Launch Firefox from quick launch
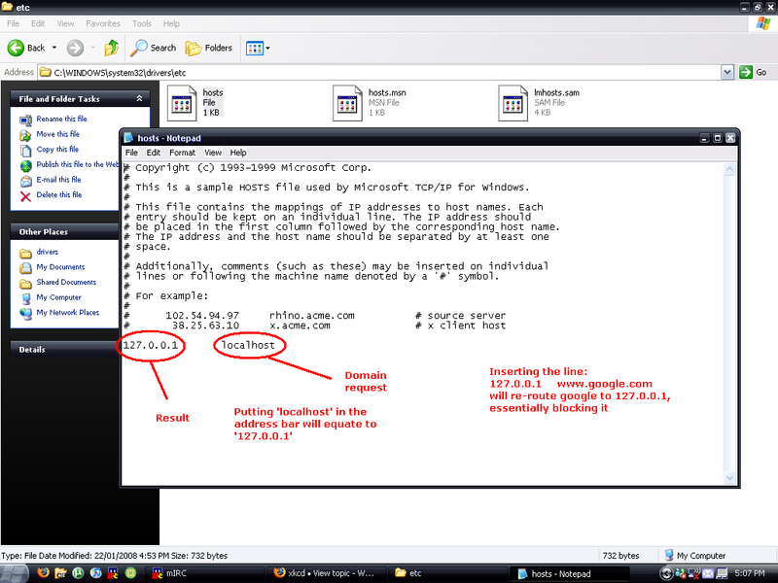This screenshot has width=778, height=583. 43,573
